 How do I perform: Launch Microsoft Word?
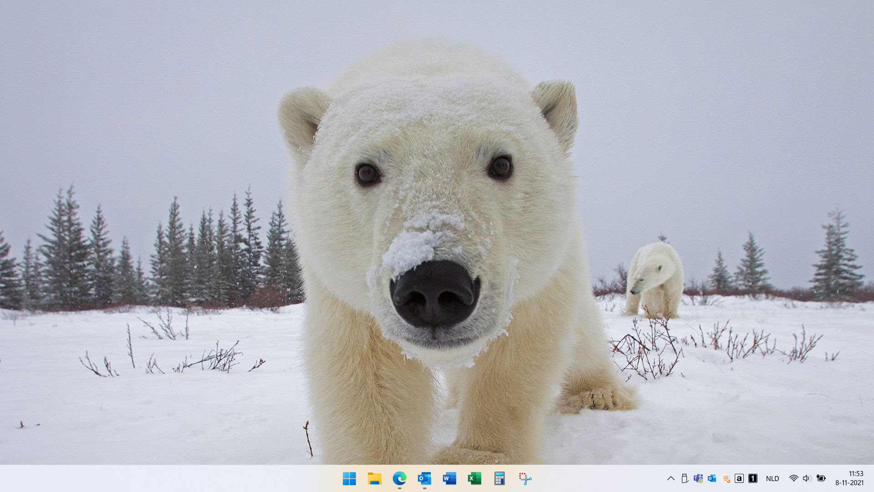[x=449, y=478]
